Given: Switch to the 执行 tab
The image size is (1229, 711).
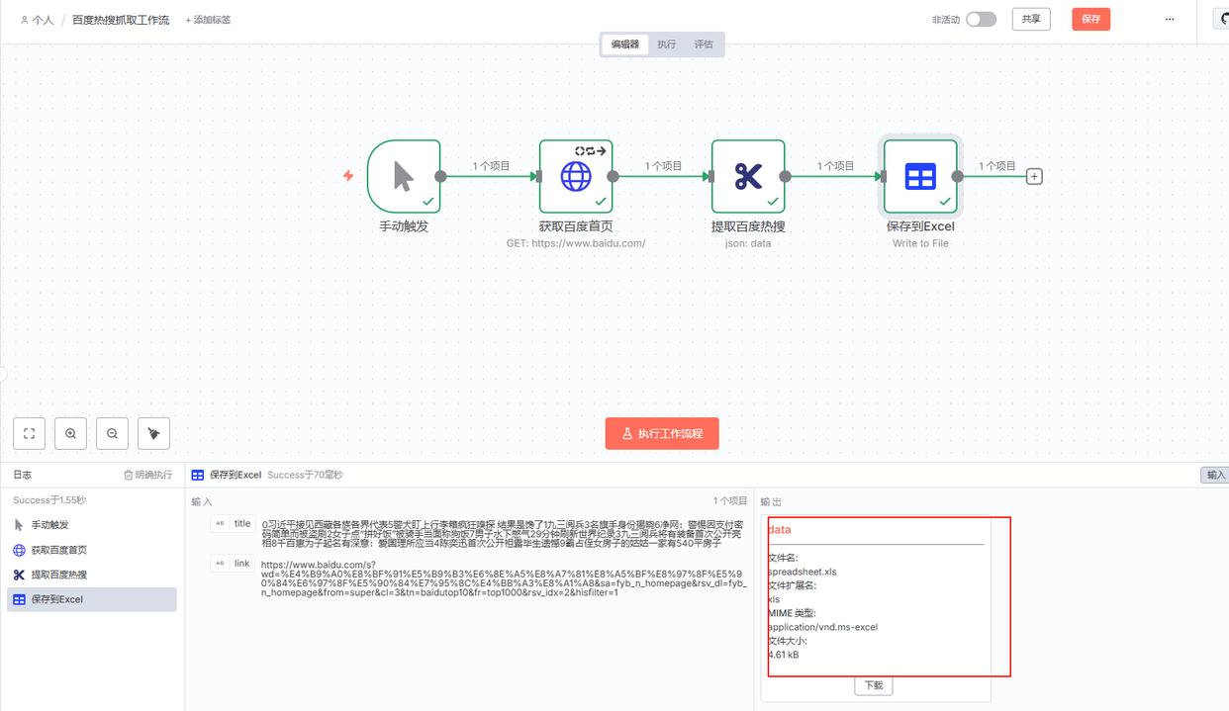Looking at the screenshot, I should click(667, 44).
